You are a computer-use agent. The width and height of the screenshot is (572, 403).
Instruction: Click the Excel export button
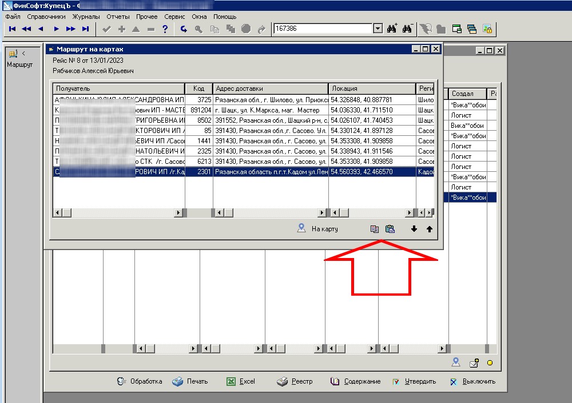pyautogui.click(x=241, y=381)
